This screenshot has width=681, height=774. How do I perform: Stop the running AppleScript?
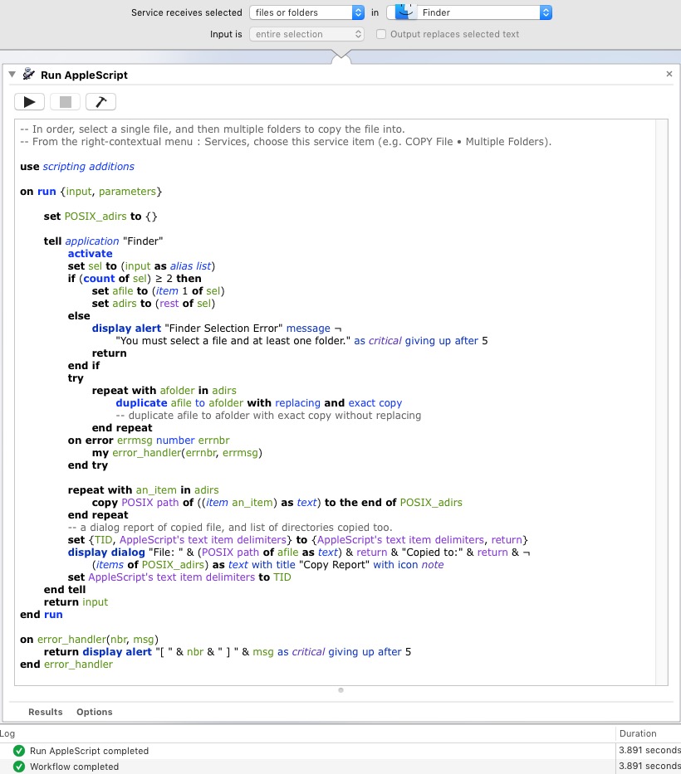[66, 102]
